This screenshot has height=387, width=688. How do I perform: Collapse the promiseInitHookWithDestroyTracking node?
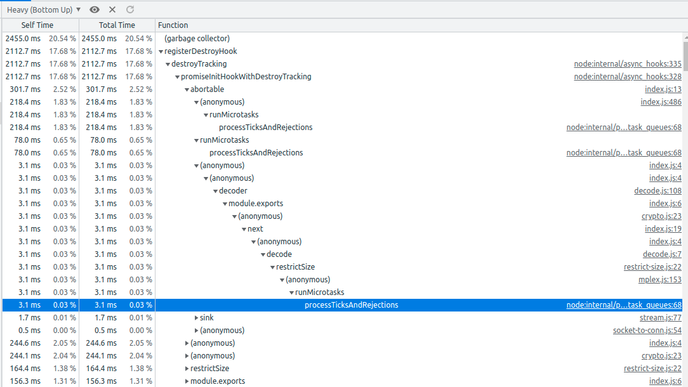[x=177, y=77]
